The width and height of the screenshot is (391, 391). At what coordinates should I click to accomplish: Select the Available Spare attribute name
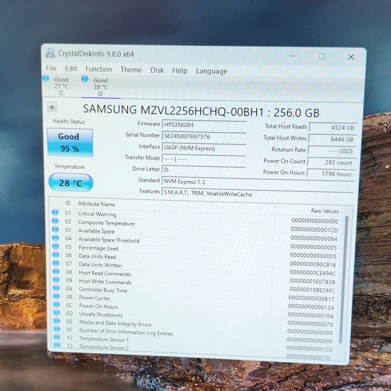point(96,231)
